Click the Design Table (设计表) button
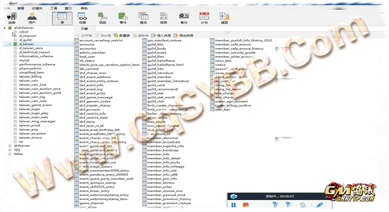Image resolution: width=389 pixels, height=212 pixels. [x=103, y=35]
